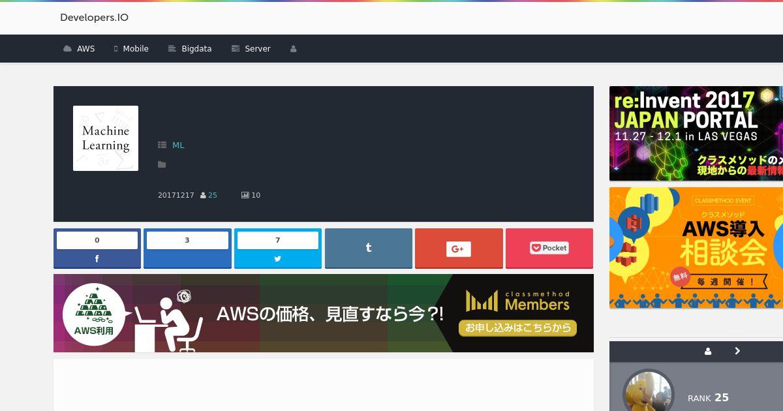Viewport: 783px width, 411px height.
Task: Click the user icon in navigation bar
Action: coord(293,49)
